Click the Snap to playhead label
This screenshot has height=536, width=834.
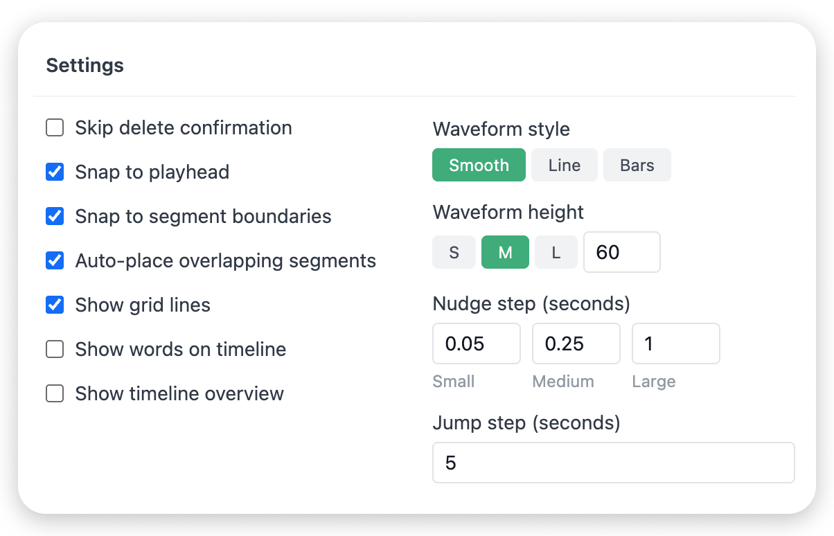point(152,172)
